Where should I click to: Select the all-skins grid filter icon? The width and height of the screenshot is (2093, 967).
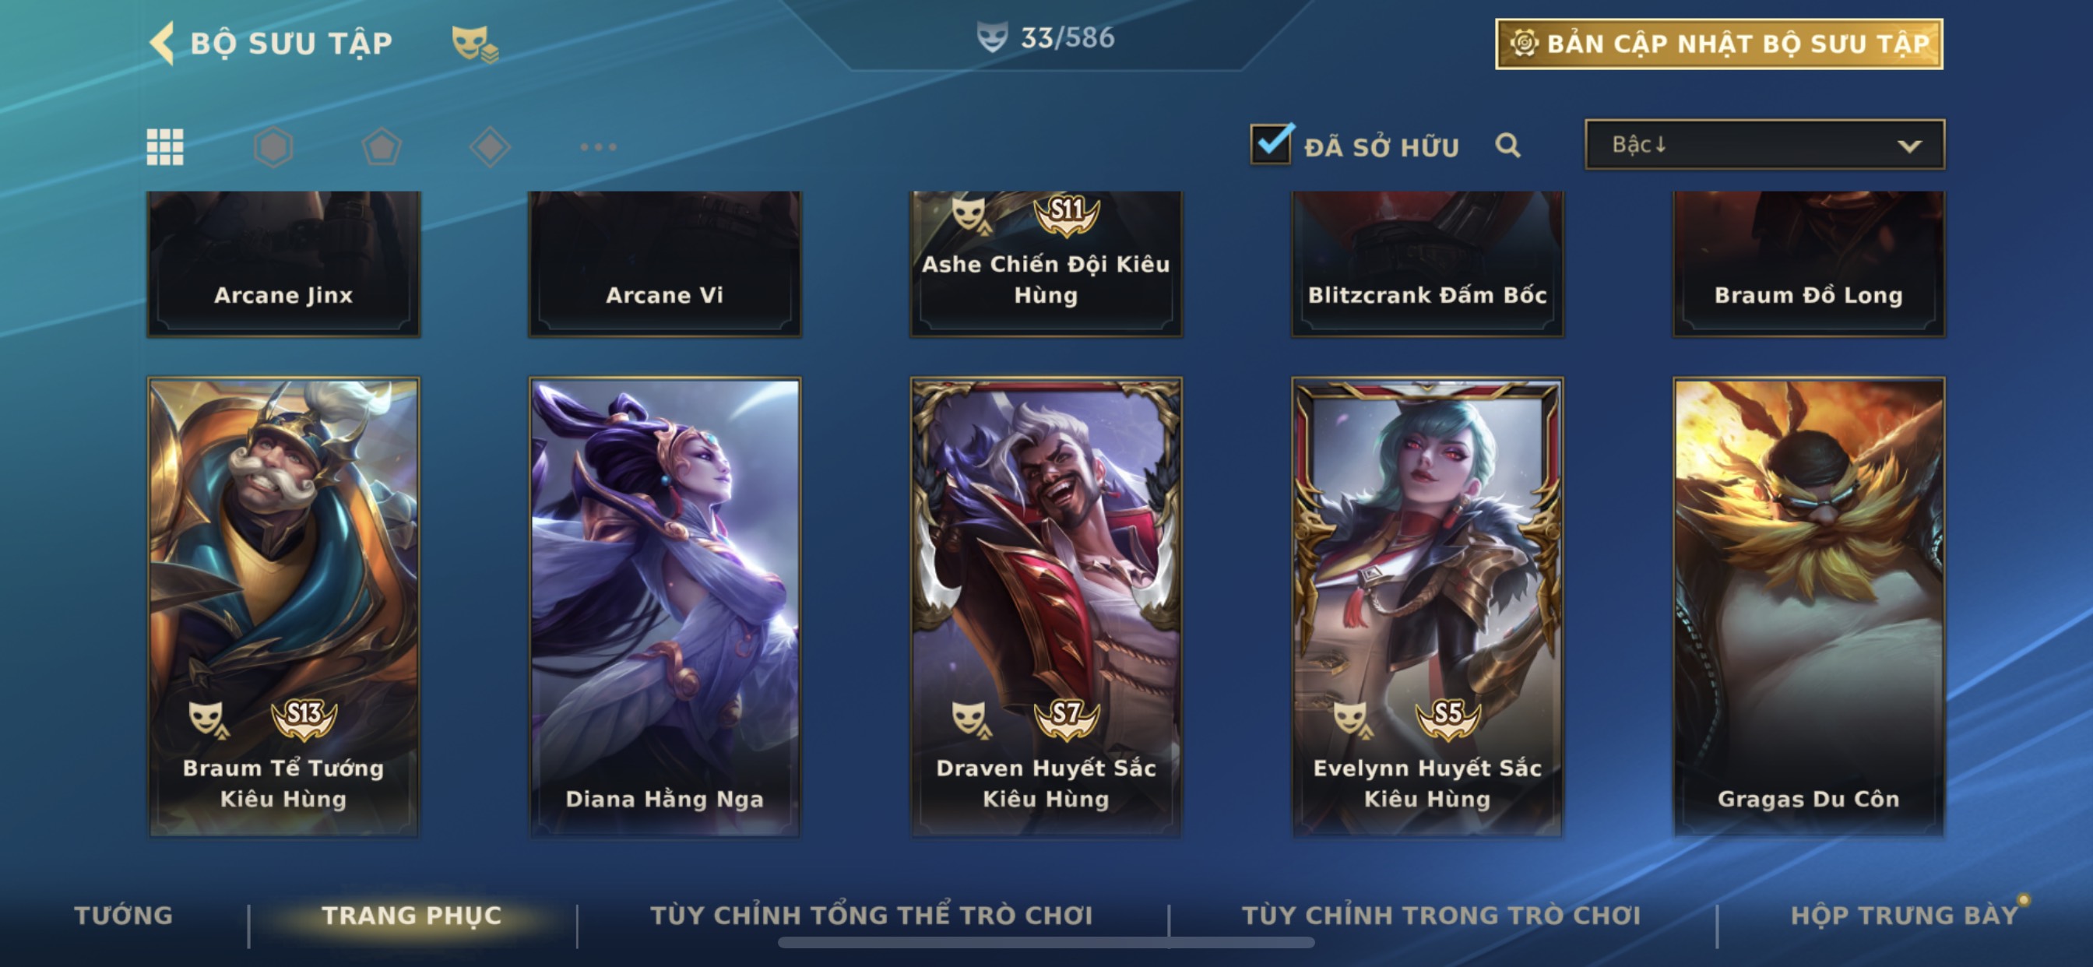165,147
